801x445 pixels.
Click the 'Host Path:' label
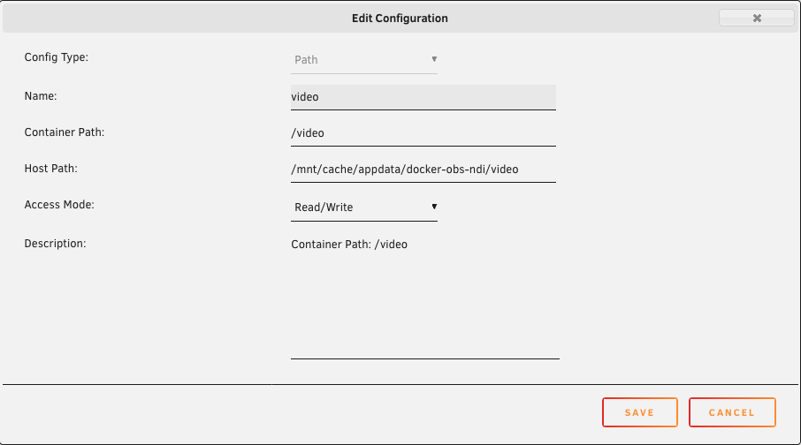pyautogui.click(x=52, y=168)
